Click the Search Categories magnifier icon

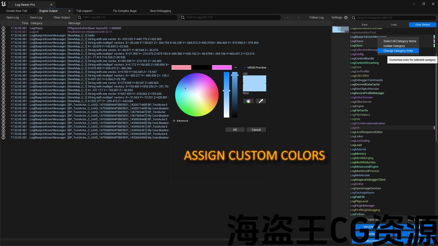tap(354, 18)
